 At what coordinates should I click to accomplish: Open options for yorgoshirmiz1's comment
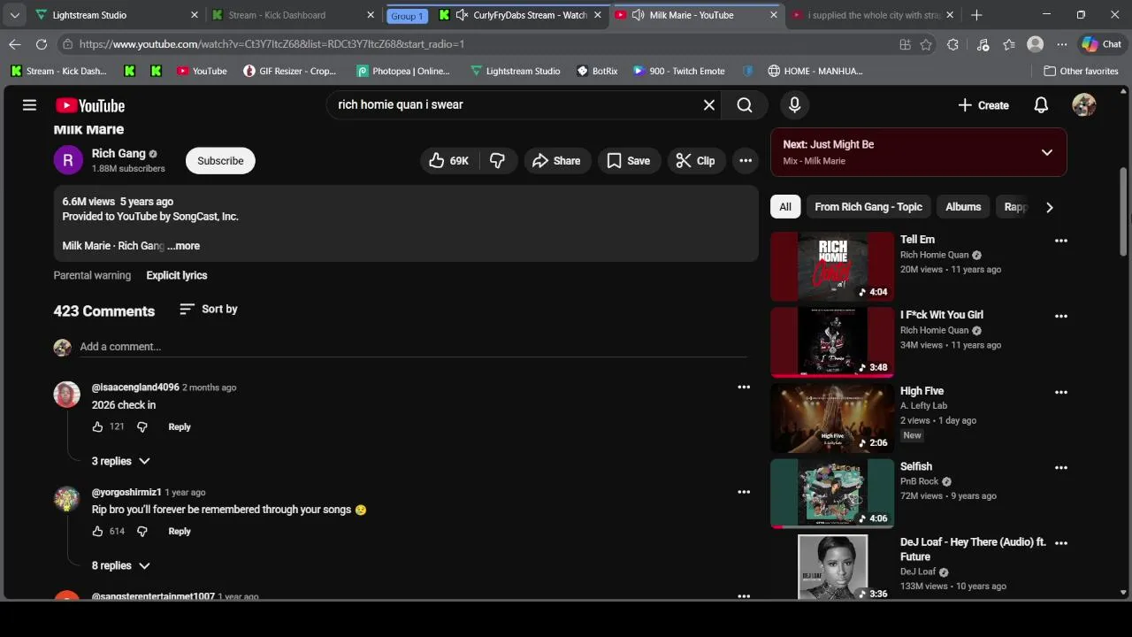pyautogui.click(x=744, y=492)
